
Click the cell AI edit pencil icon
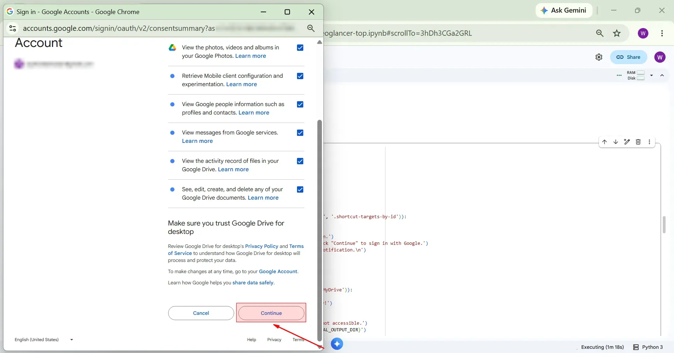pos(627,142)
